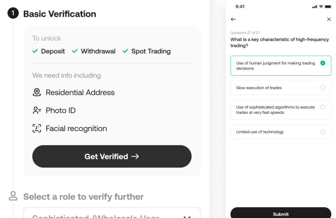Click the step 1 number badge

(13, 13)
